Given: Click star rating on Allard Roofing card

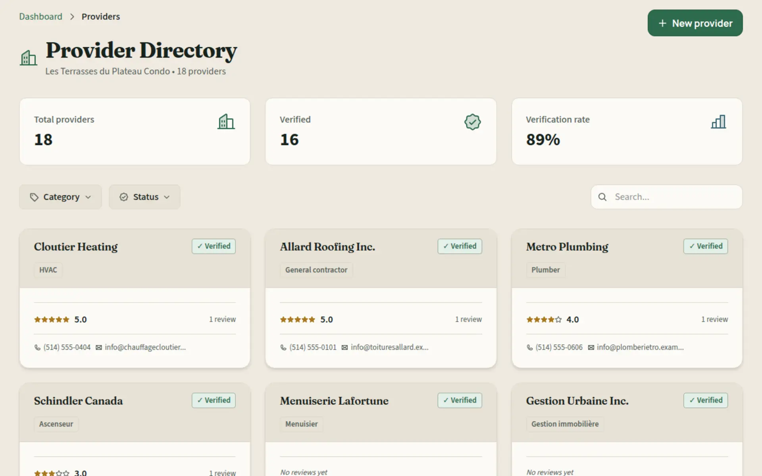Looking at the screenshot, I should coord(298,320).
